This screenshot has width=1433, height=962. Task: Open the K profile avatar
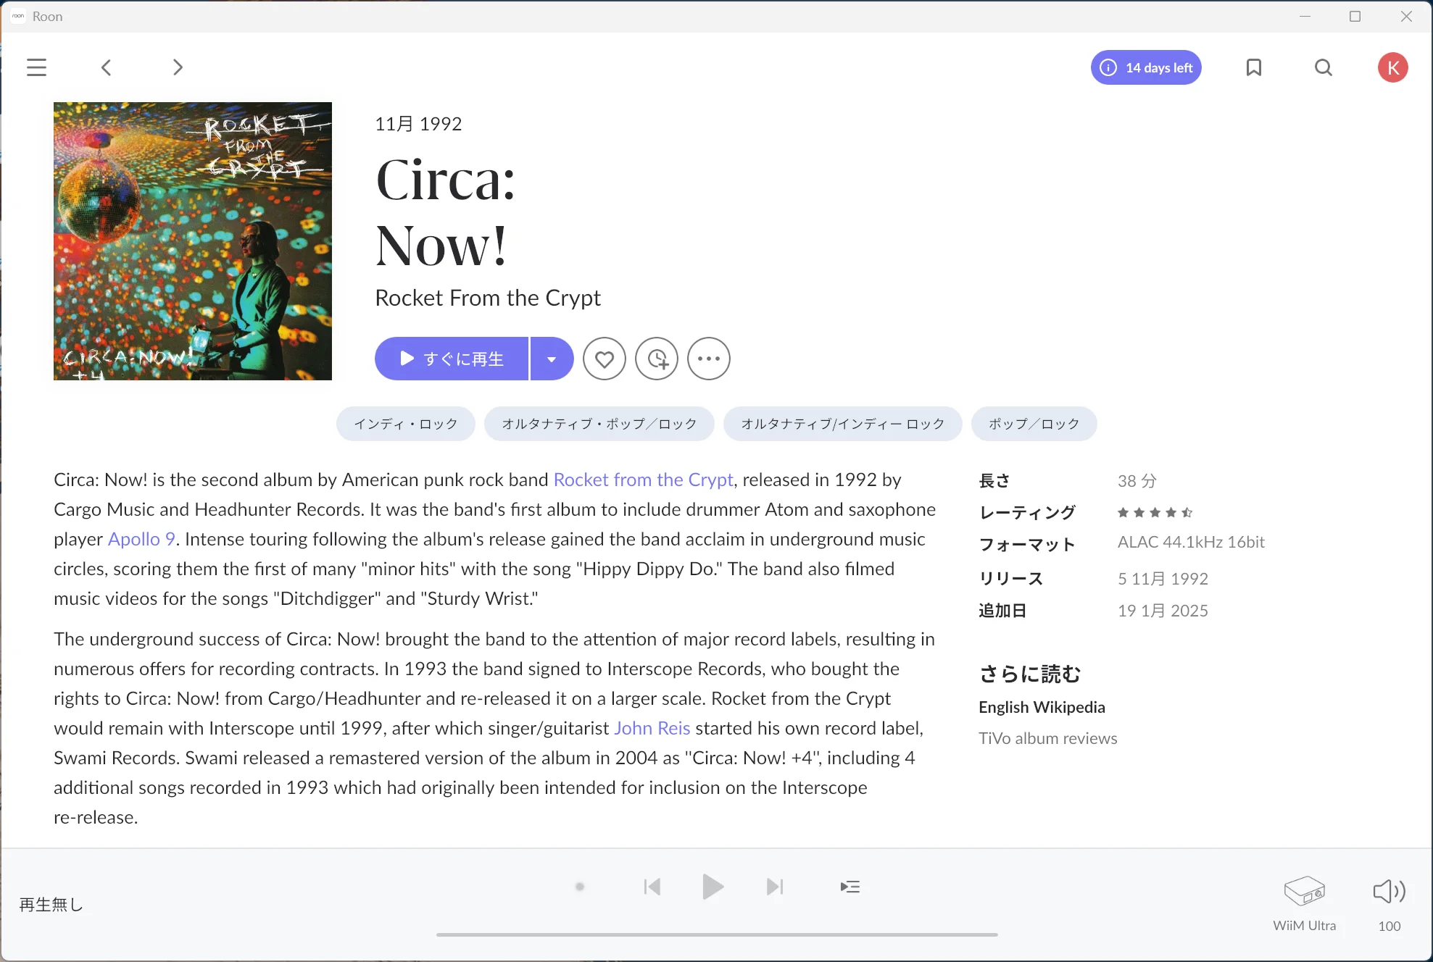pyautogui.click(x=1392, y=67)
